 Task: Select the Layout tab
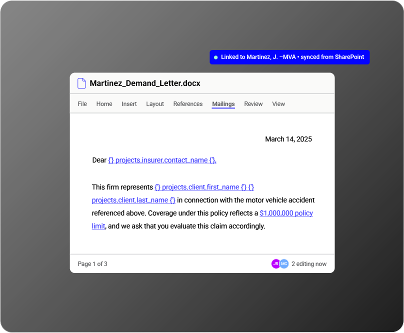click(155, 104)
